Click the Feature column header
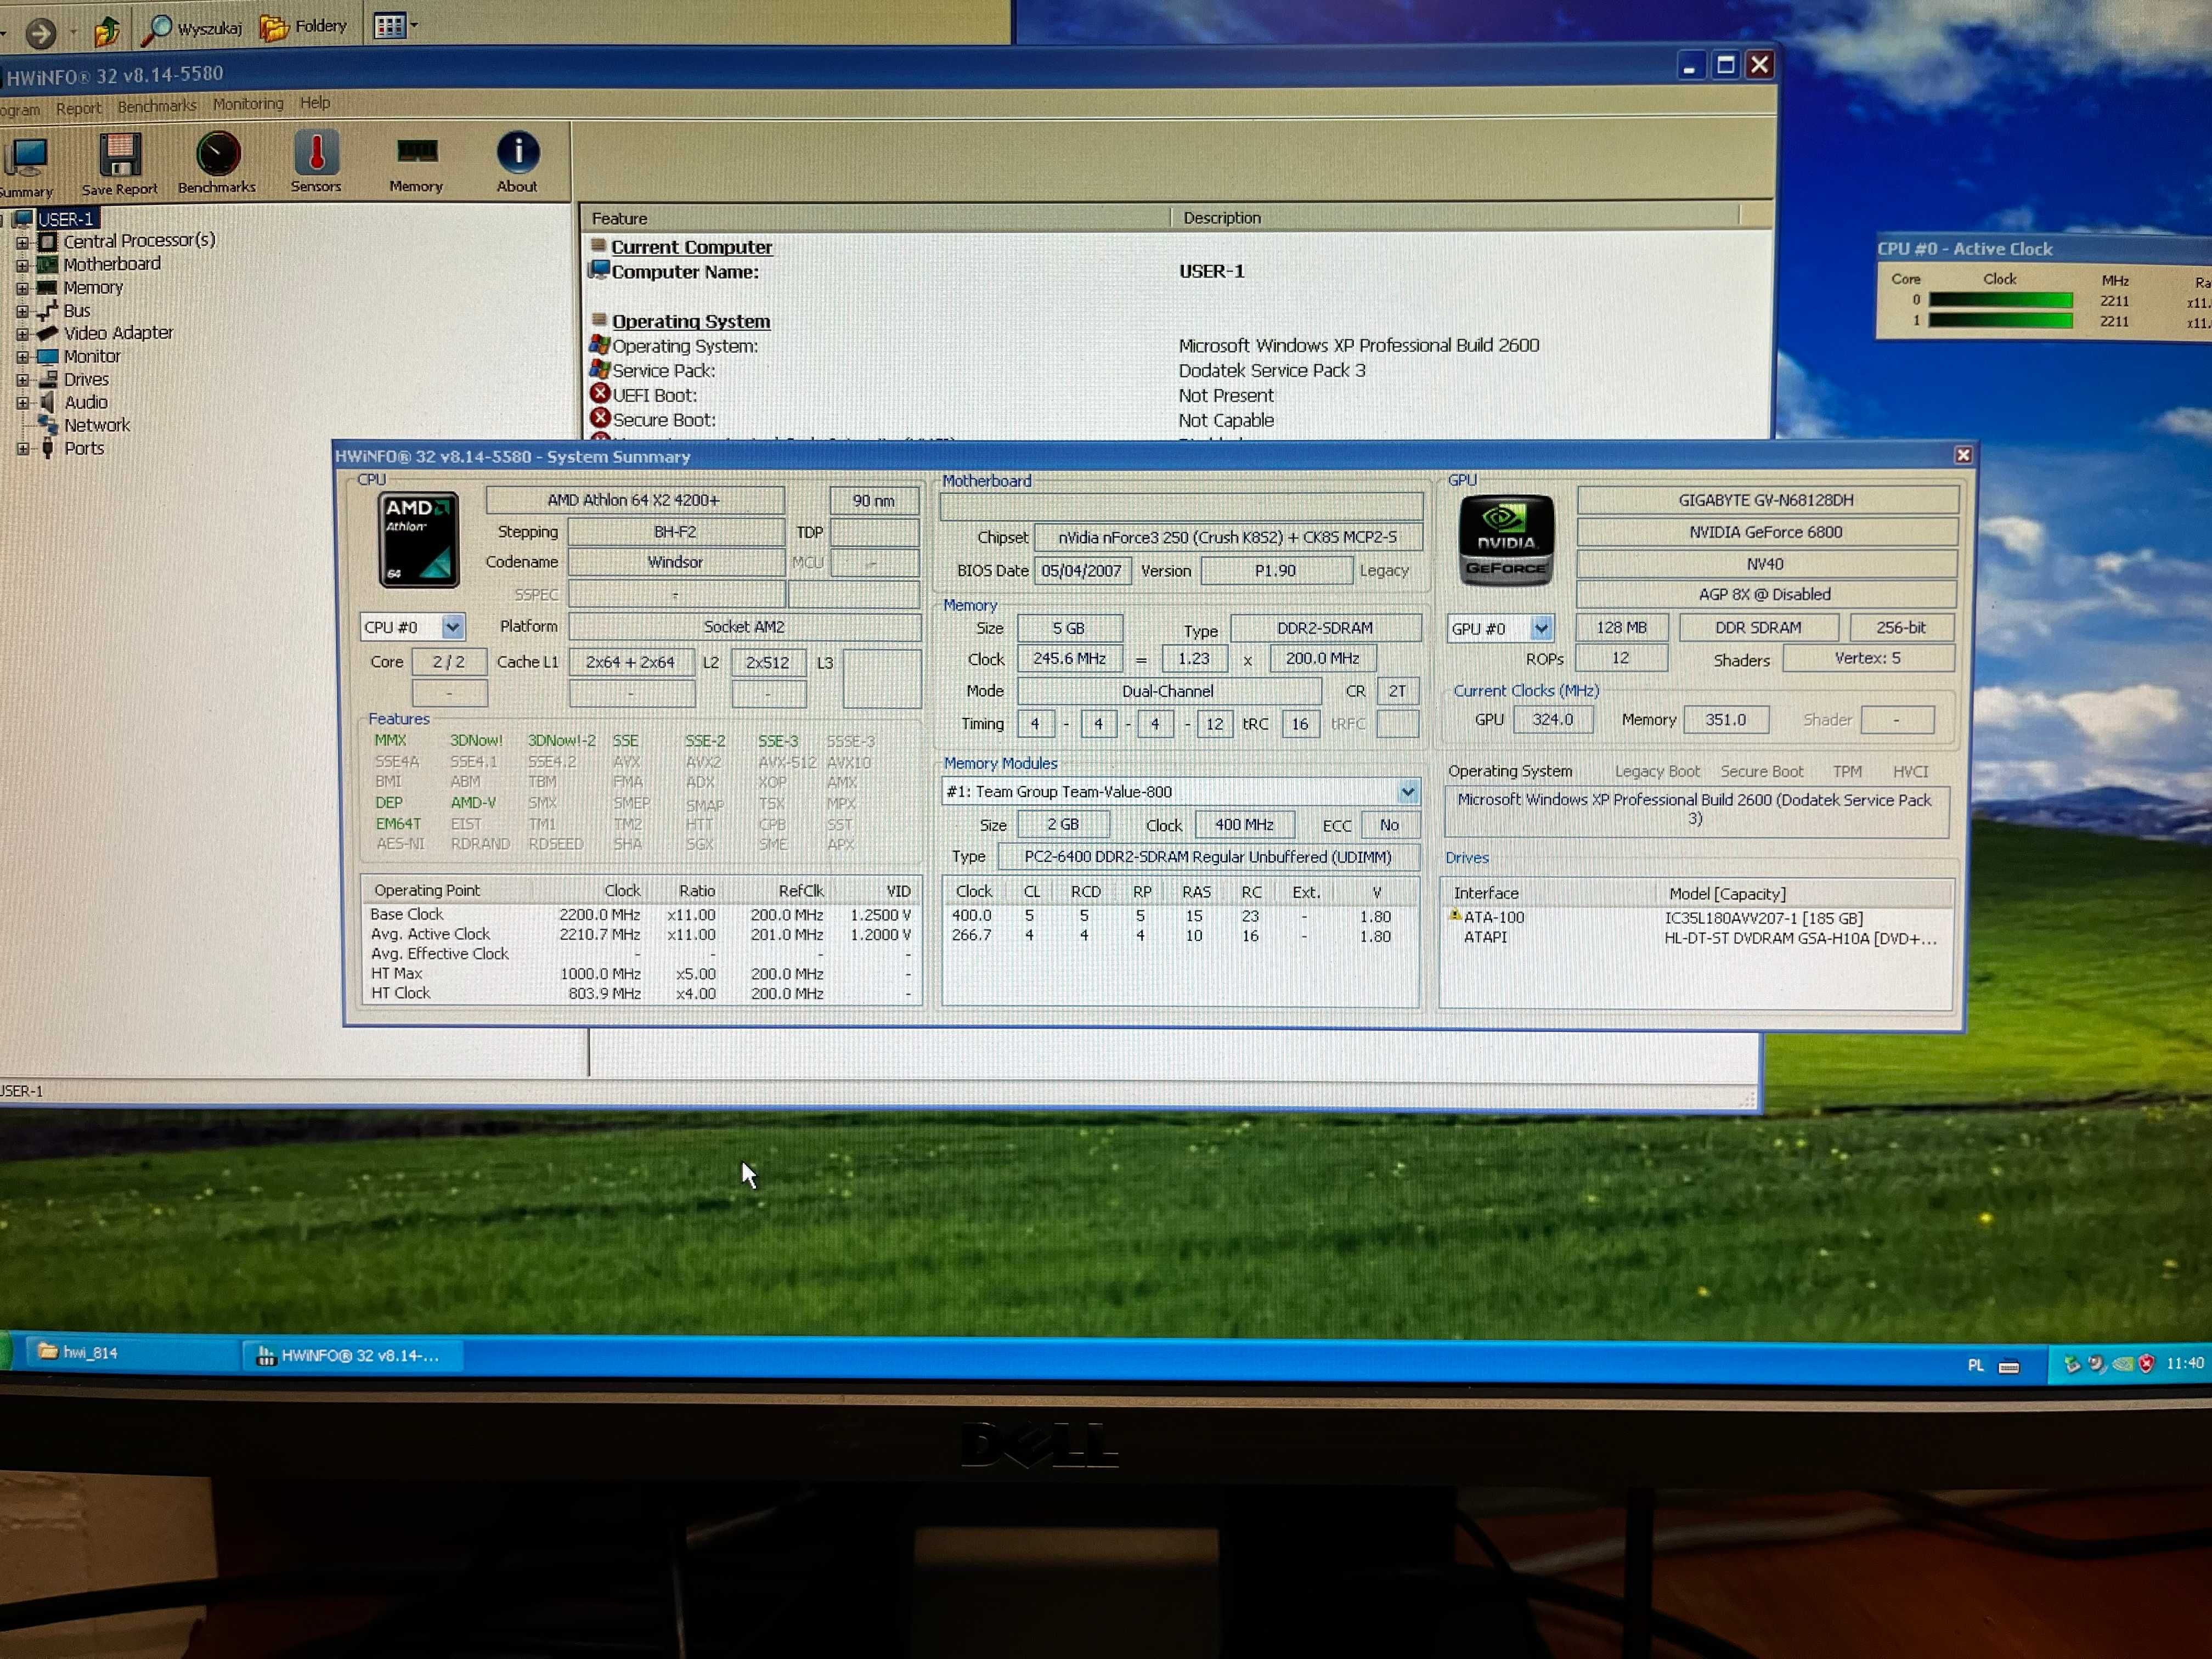The image size is (2212, 1659). [x=875, y=218]
